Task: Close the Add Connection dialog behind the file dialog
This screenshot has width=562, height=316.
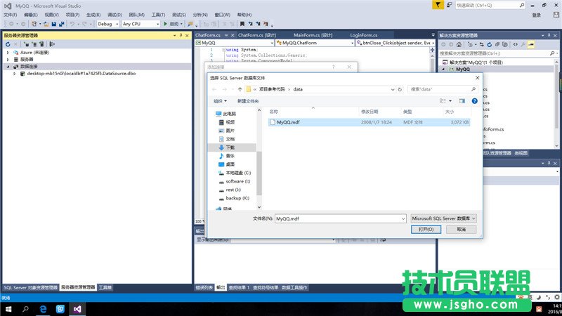Action: 349,67
